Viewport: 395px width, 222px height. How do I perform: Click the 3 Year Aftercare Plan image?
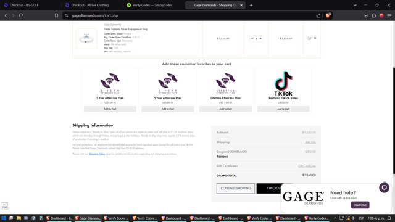(x=110, y=83)
